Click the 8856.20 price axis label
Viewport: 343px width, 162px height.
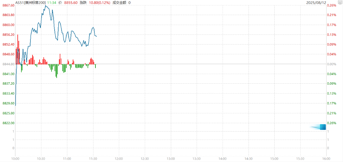pyautogui.click(x=8, y=34)
